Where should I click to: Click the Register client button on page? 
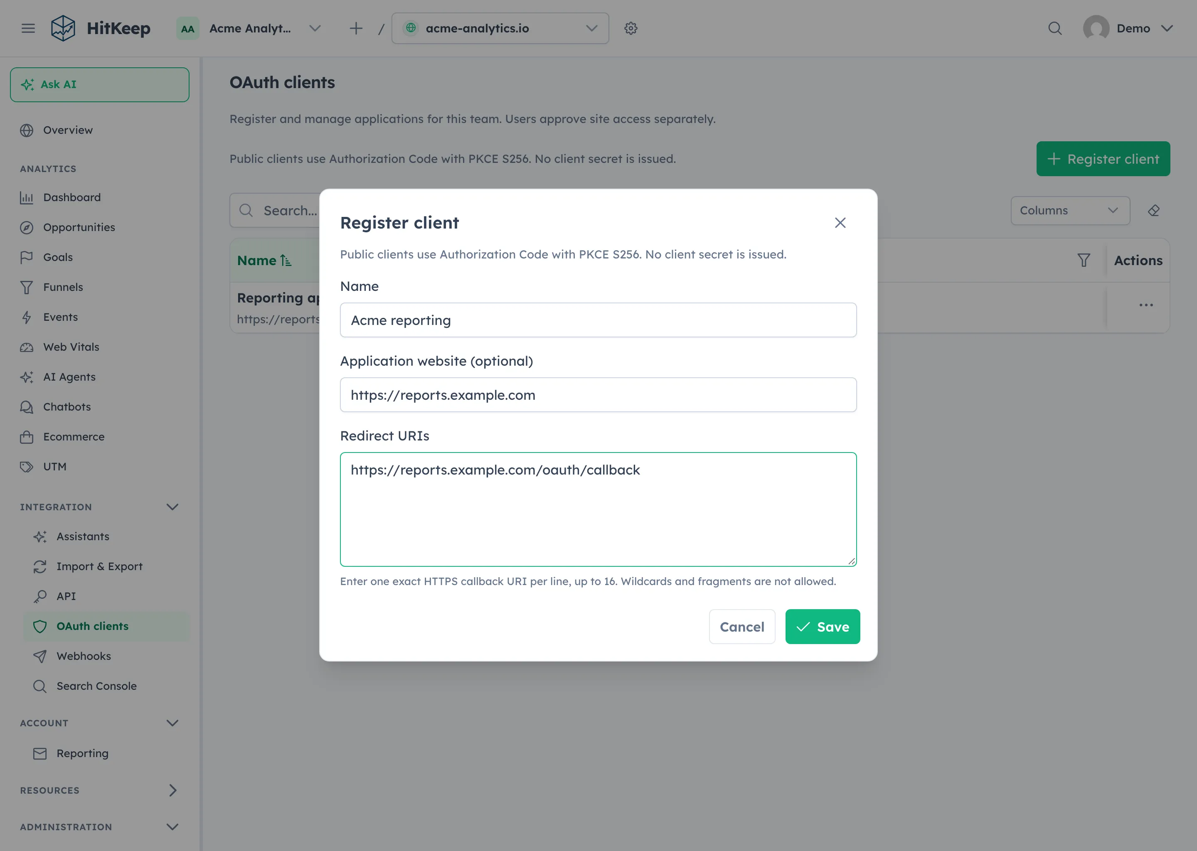(x=1103, y=159)
